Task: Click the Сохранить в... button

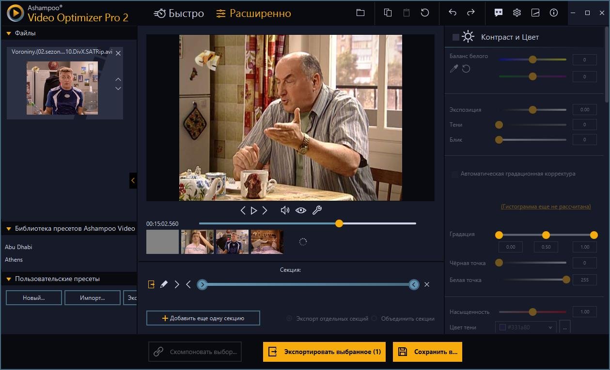Action: point(427,352)
